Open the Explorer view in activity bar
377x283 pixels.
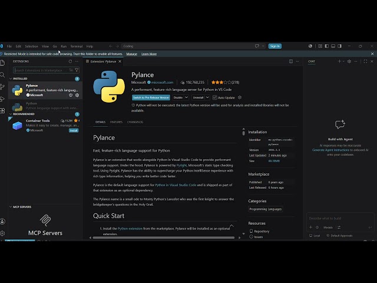[x=2, y=63]
